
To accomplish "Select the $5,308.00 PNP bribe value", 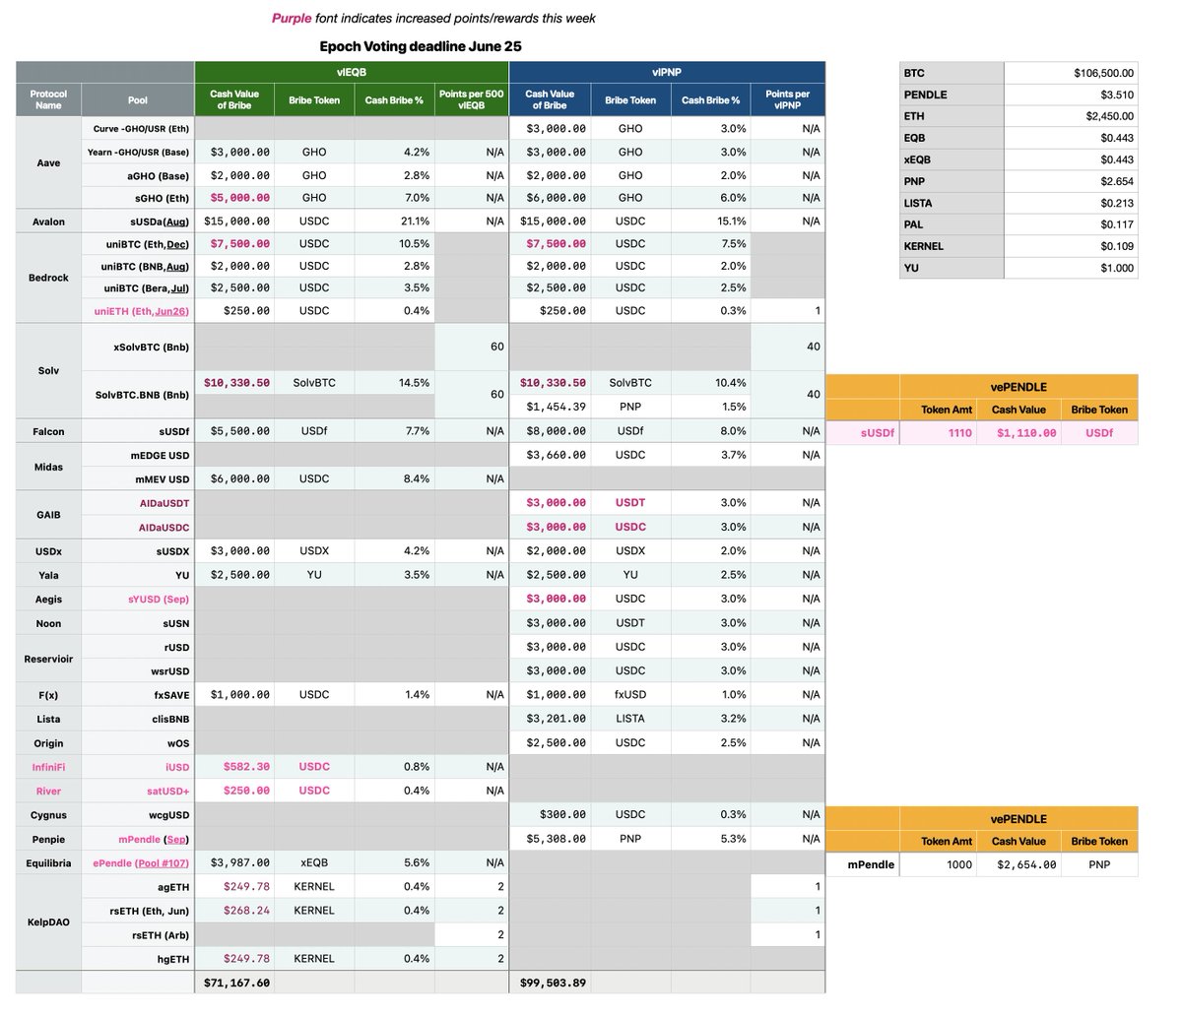I will [x=550, y=839].
